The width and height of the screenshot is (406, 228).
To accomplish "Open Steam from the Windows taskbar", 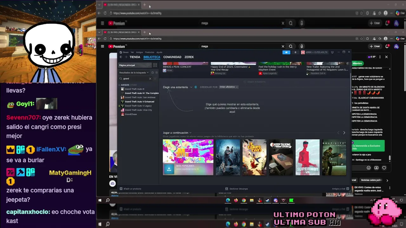I will click(267, 200).
